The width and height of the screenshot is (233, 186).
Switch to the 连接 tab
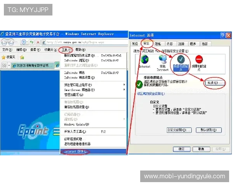coord(181,44)
